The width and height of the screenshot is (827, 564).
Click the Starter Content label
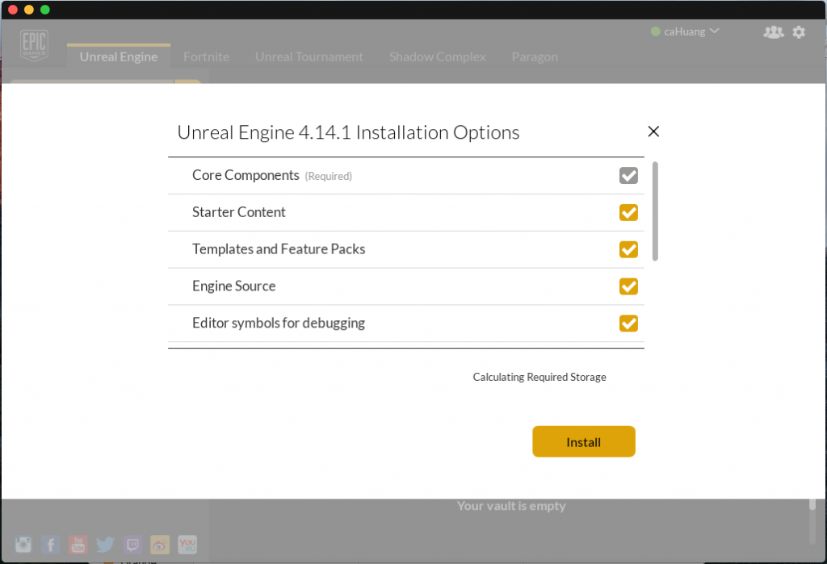(x=238, y=212)
